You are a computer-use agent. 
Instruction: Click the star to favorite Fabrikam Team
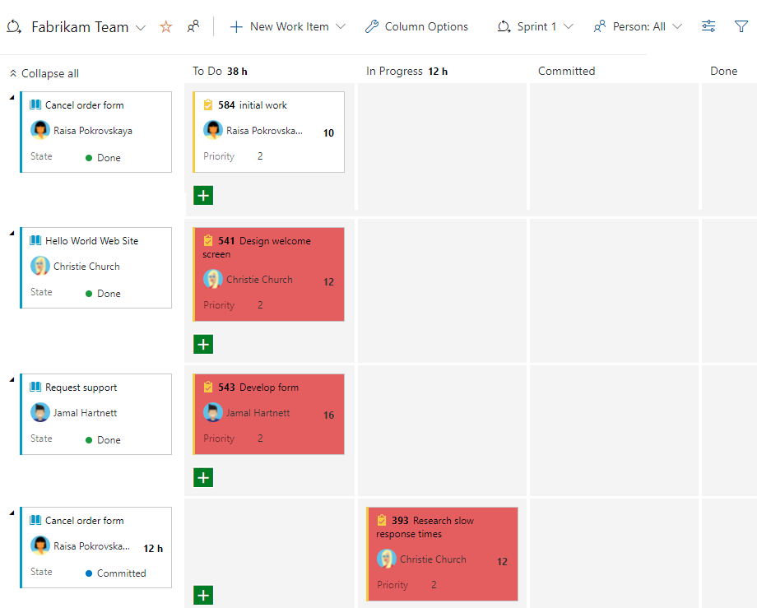click(x=165, y=26)
